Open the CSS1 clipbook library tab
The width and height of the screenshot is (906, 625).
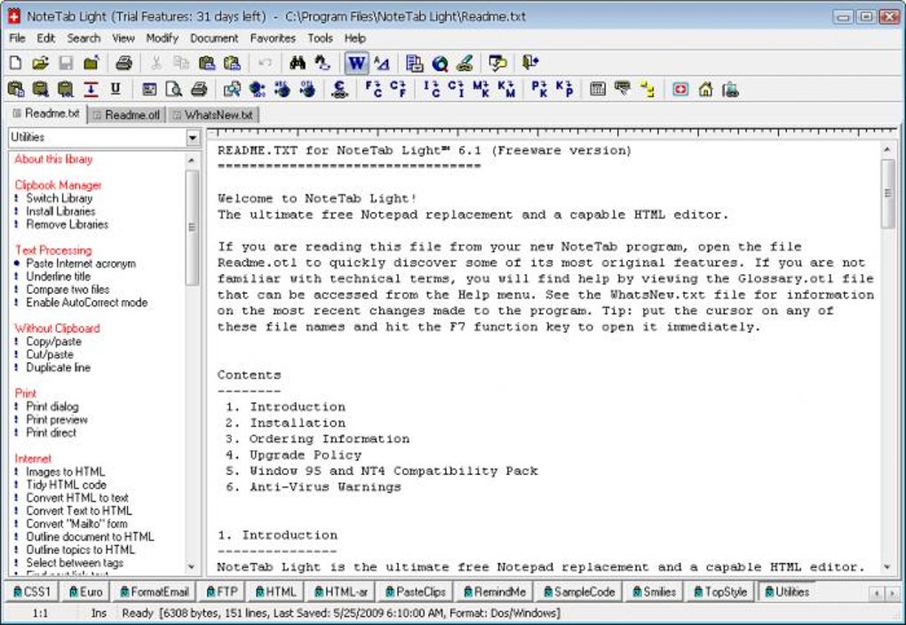pos(32,592)
